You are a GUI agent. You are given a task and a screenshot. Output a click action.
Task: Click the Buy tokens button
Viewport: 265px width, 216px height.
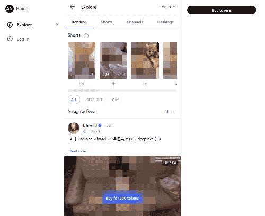point(222,10)
